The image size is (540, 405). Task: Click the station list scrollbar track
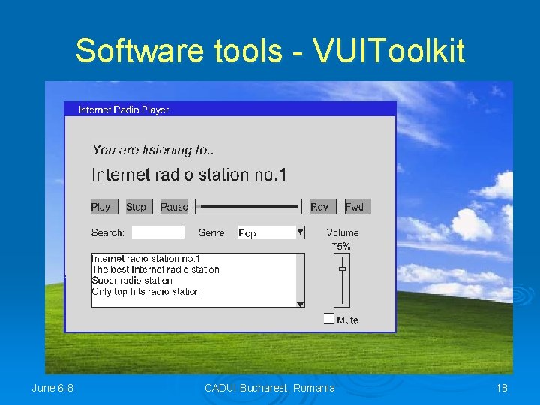(301, 277)
